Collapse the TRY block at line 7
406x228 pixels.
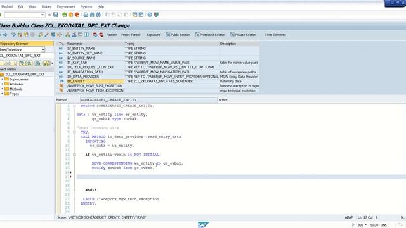tap(75, 132)
